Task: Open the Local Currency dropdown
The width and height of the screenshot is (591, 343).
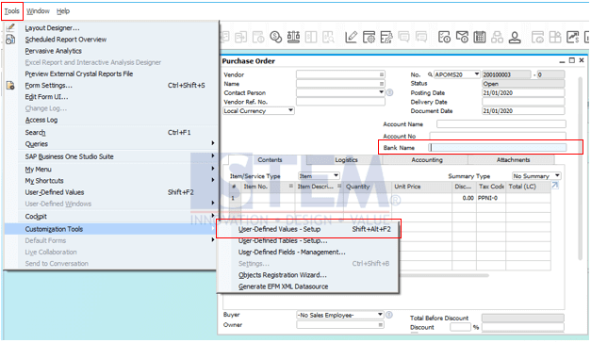Action: [290, 110]
